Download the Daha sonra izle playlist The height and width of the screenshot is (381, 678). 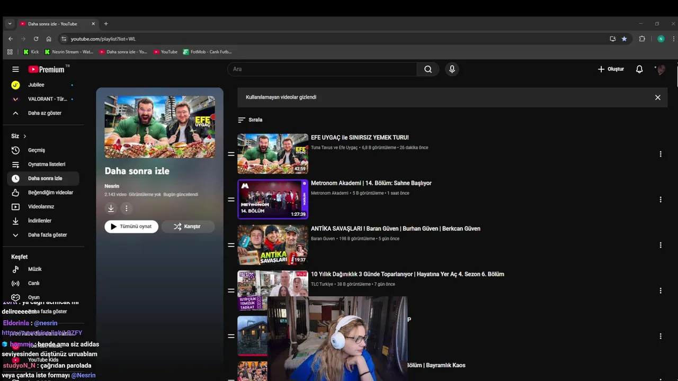coord(111,208)
